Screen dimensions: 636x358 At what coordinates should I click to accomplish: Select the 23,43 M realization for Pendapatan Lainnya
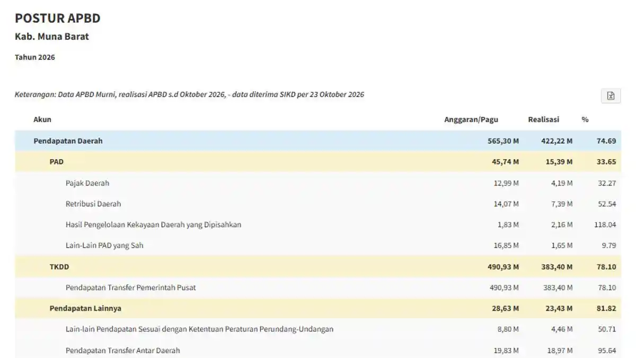click(559, 308)
